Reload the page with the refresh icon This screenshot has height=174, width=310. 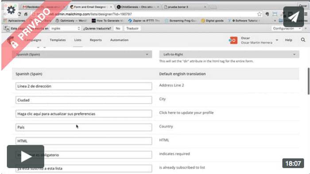click(19, 14)
